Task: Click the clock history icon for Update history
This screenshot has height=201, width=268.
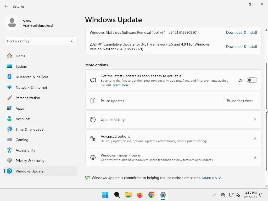Action: point(93,119)
